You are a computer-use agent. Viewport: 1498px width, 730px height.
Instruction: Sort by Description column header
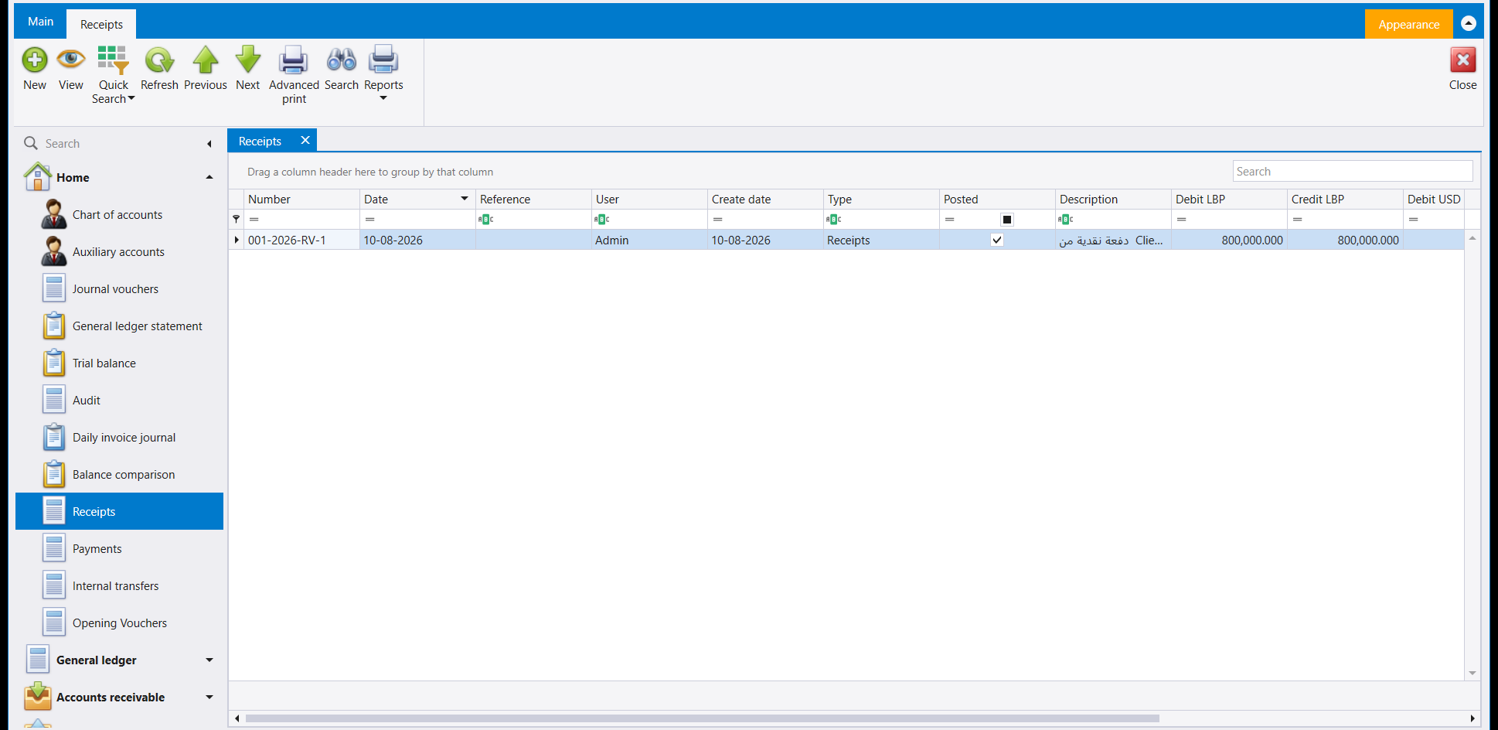[x=1113, y=199]
